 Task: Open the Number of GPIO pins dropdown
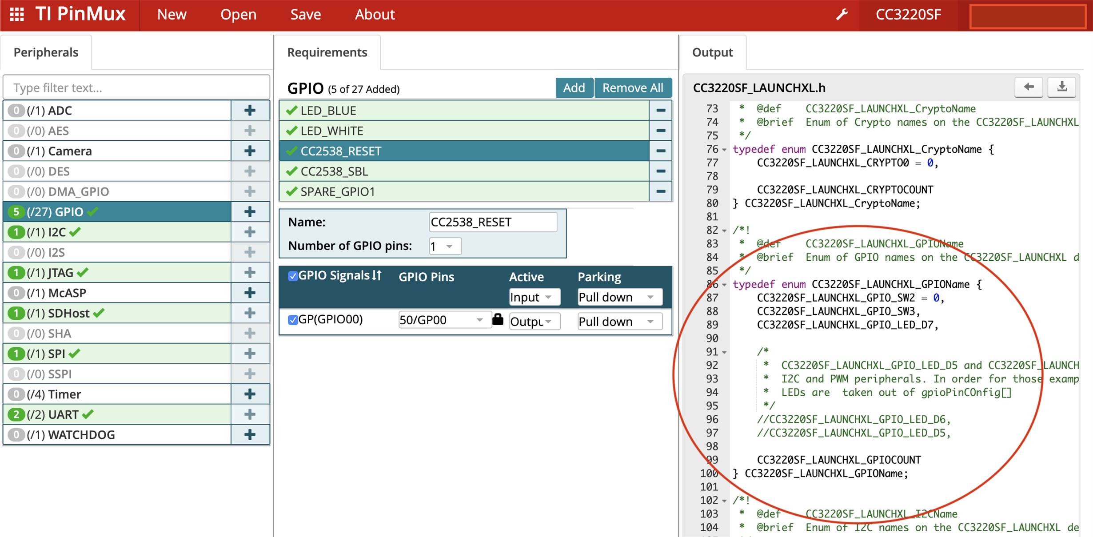[445, 246]
